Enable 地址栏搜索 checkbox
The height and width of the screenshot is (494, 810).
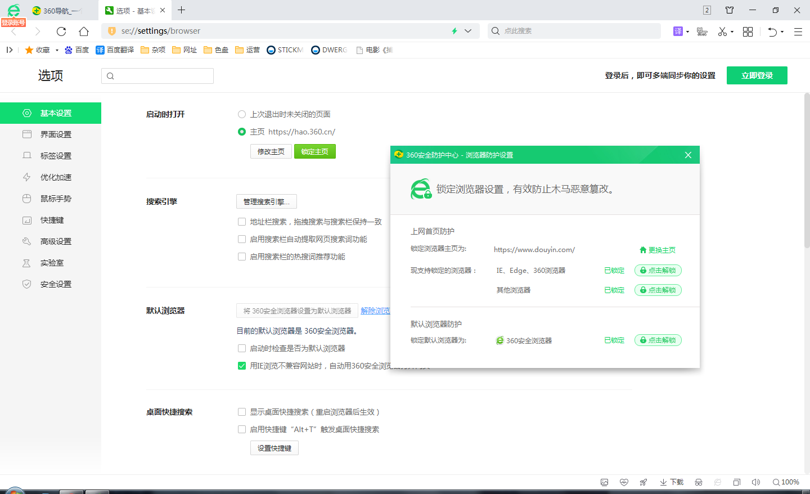242,222
